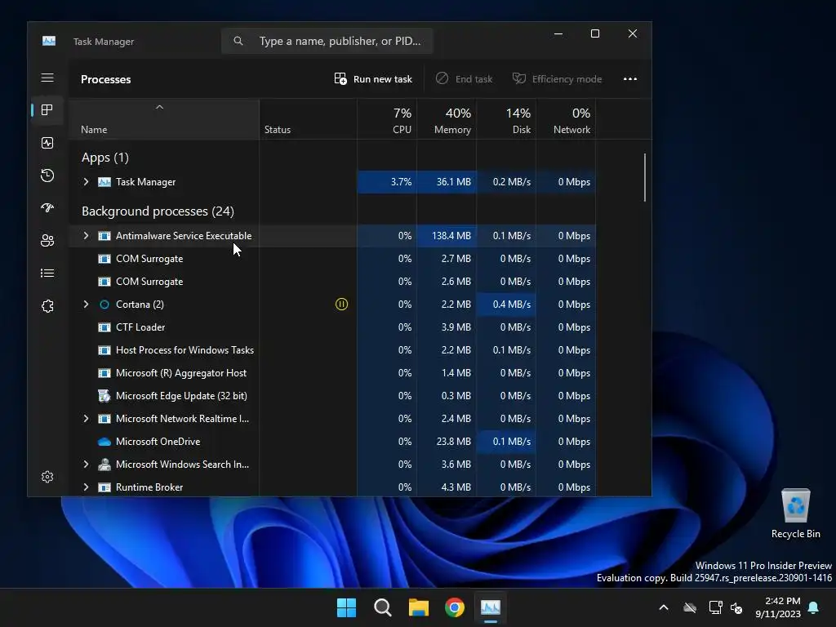The width and height of the screenshot is (836, 627).
Task: Select the Processes page icon in sidebar
Action: coord(47,110)
